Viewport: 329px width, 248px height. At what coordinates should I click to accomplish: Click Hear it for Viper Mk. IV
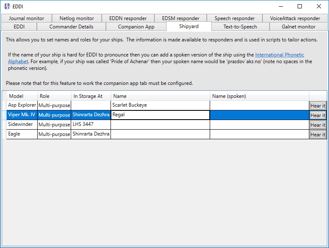click(318, 115)
